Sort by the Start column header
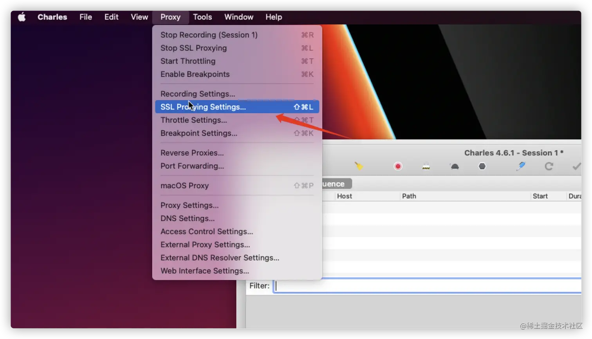The height and width of the screenshot is (339, 592). point(549,196)
